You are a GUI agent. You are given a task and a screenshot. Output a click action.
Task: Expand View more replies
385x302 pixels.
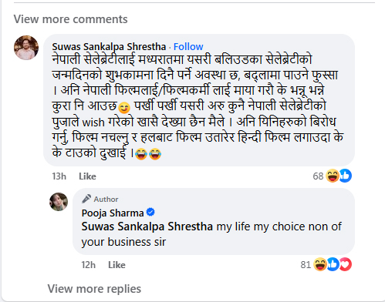pyautogui.click(x=94, y=289)
